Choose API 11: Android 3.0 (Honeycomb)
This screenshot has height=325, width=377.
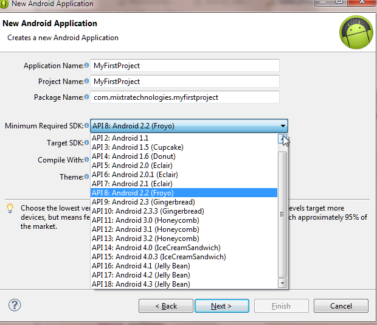[184, 220]
